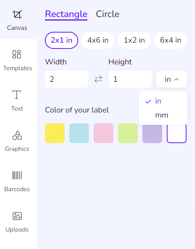Open the Barcodes tool icon
This screenshot has height=249, width=195.
pyautogui.click(x=17, y=175)
